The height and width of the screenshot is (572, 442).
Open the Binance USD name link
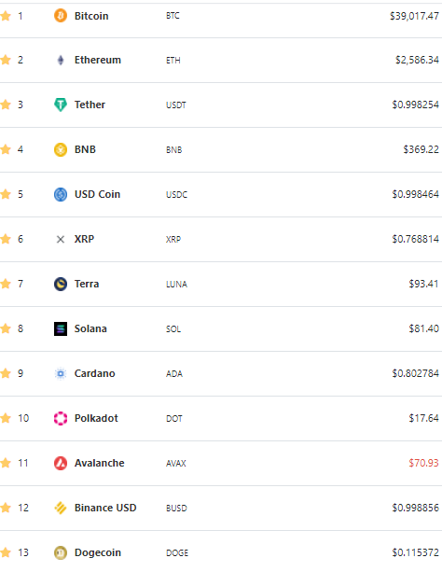click(105, 508)
